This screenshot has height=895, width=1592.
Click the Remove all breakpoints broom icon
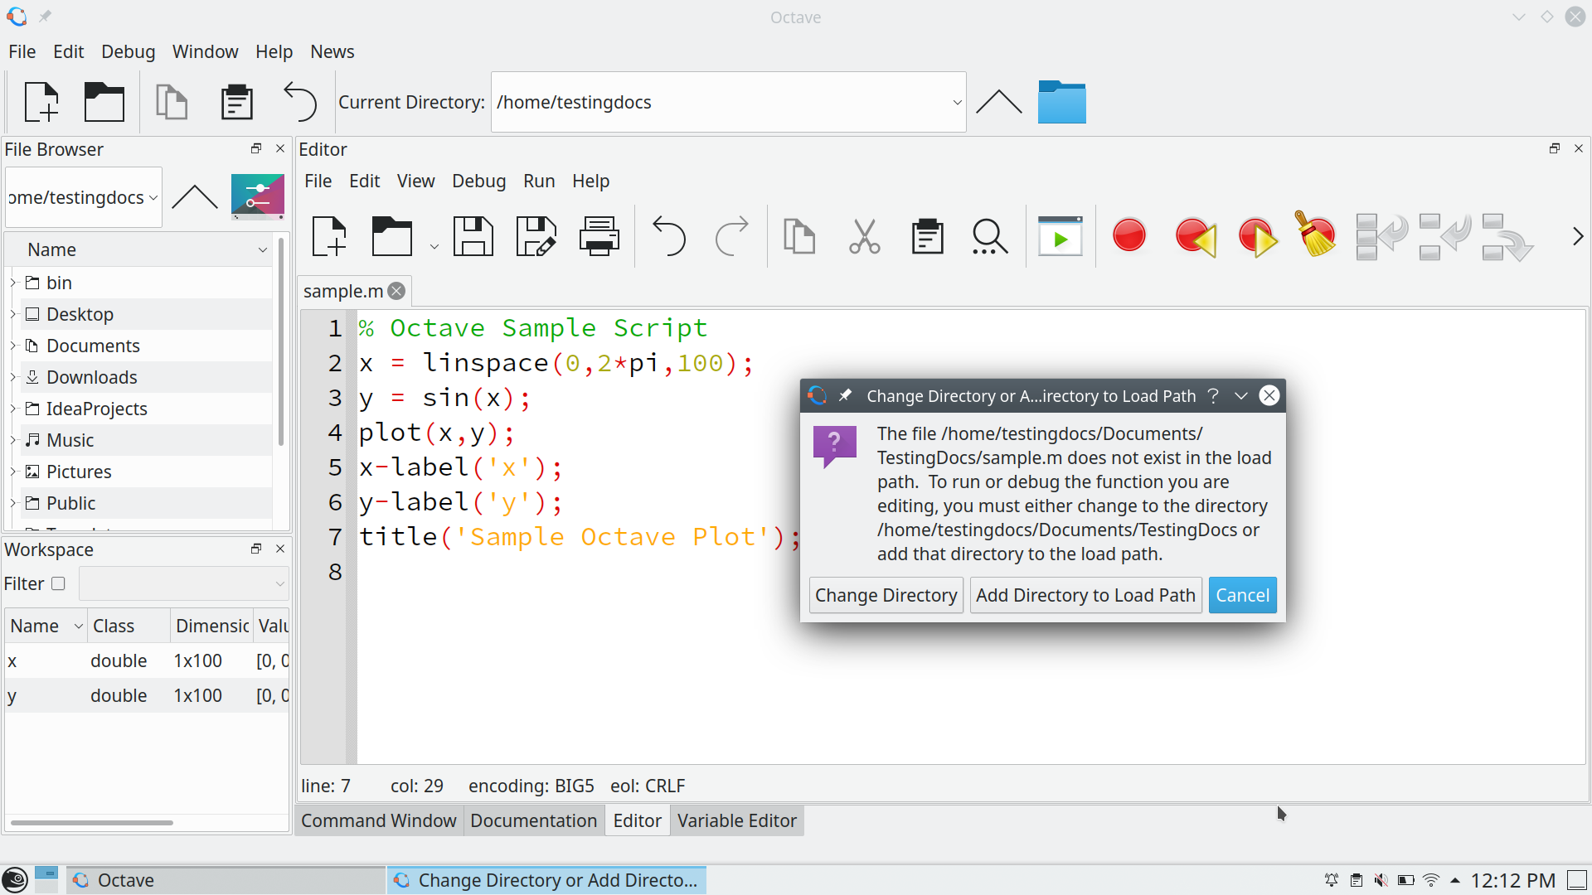tap(1316, 236)
